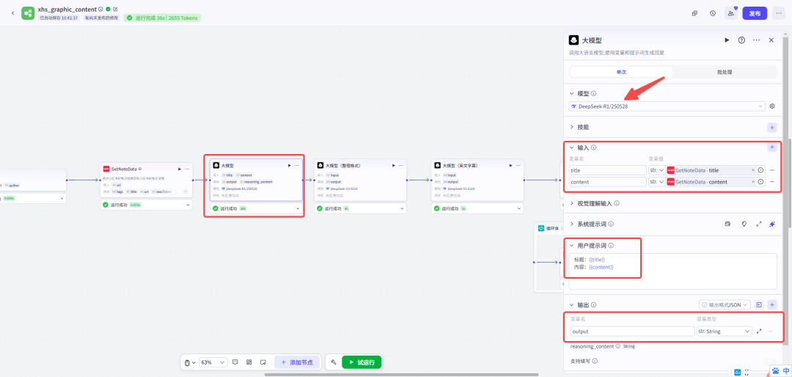Image resolution: width=792 pixels, height=377 pixels.
Task: Clear the GetNoteData - content reference
Action: (x=752, y=182)
